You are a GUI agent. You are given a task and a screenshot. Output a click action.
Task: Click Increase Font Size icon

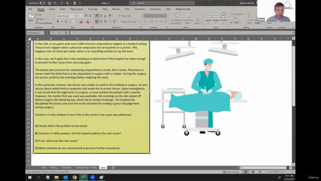tap(86, 16)
